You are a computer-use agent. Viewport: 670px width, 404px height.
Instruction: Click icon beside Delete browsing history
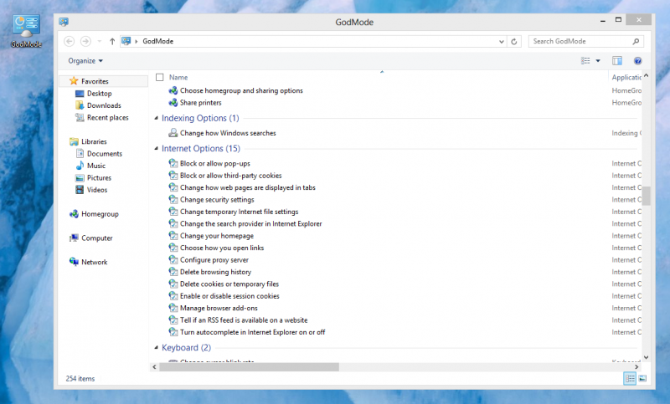click(x=173, y=272)
